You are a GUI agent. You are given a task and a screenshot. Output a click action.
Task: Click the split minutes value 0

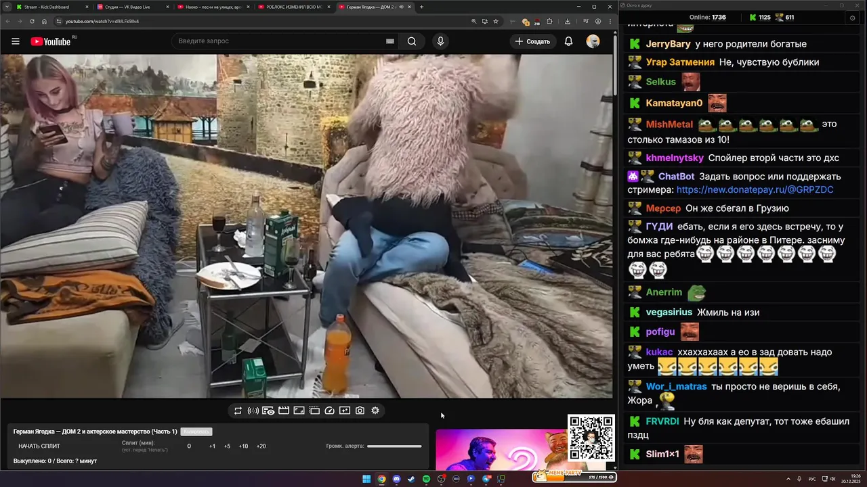[189, 446]
